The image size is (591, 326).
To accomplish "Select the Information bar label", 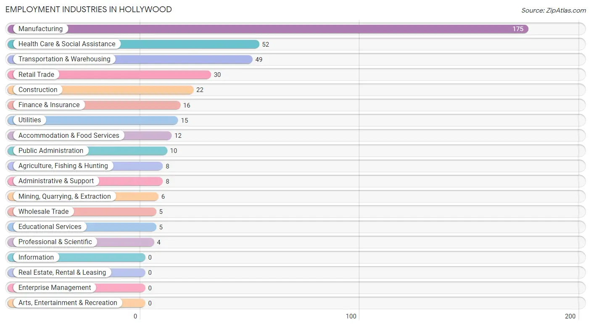I will 36,258.
